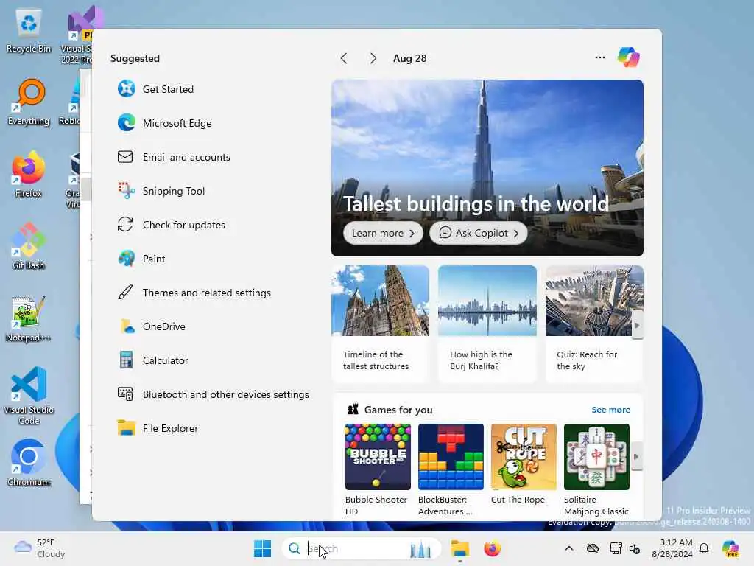Click Ask Copilot button
The image size is (754, 566).
coord(479,233)
